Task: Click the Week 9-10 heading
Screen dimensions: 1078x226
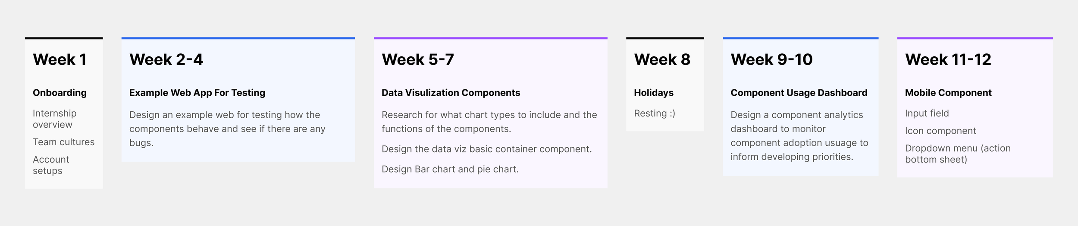Action: pos(771,60)
